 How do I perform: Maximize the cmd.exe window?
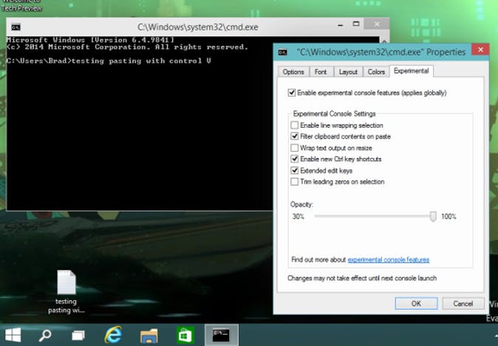coord(356,24)
